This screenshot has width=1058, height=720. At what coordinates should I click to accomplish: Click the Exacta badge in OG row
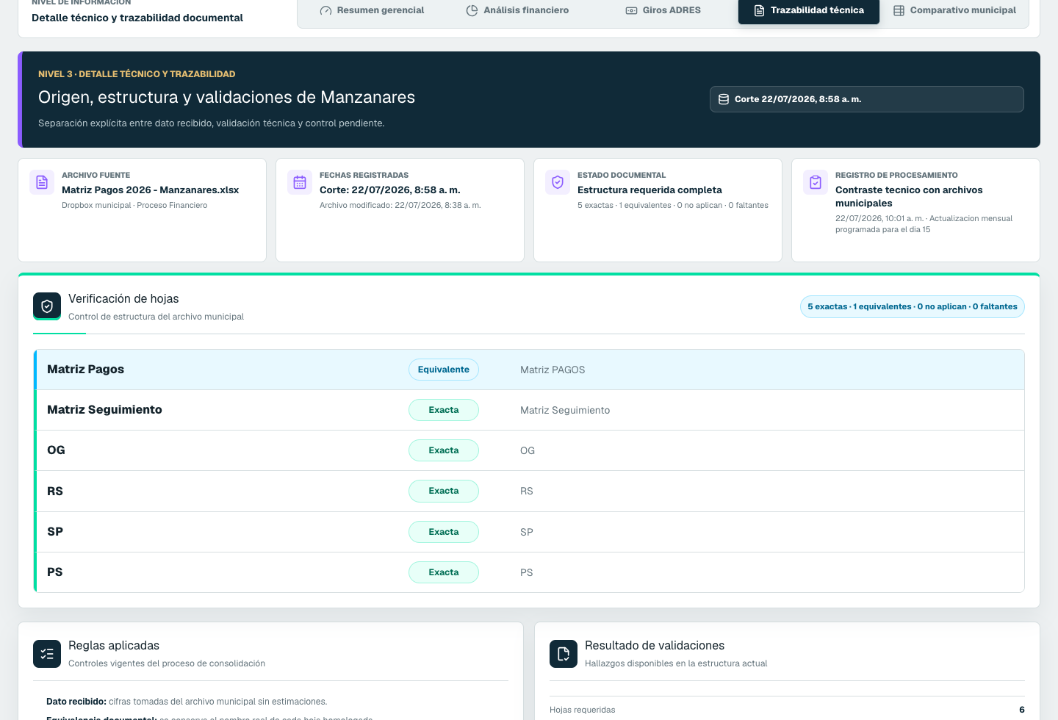pos(444,450)
